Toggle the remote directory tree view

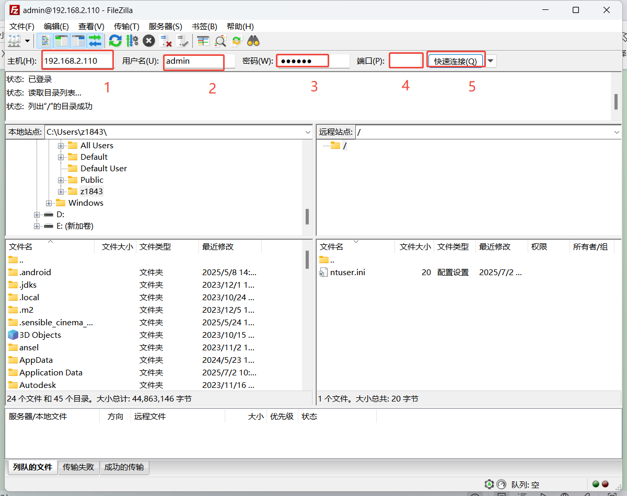tap(78, 41)
